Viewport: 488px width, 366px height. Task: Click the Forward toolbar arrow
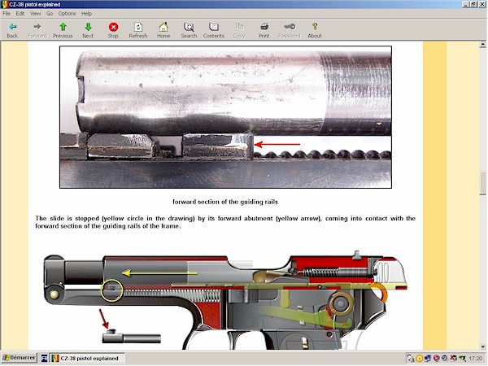37,30
